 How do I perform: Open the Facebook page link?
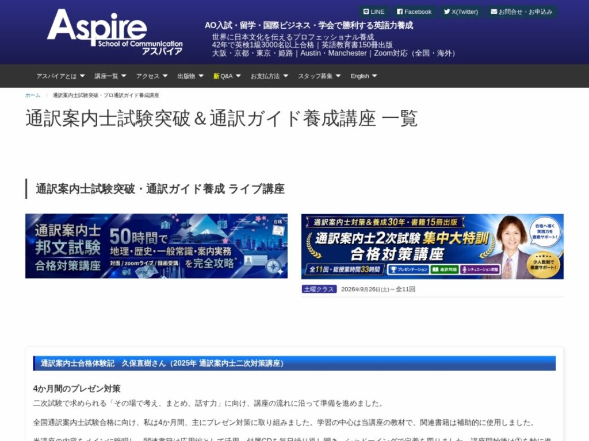pos(414,11)
